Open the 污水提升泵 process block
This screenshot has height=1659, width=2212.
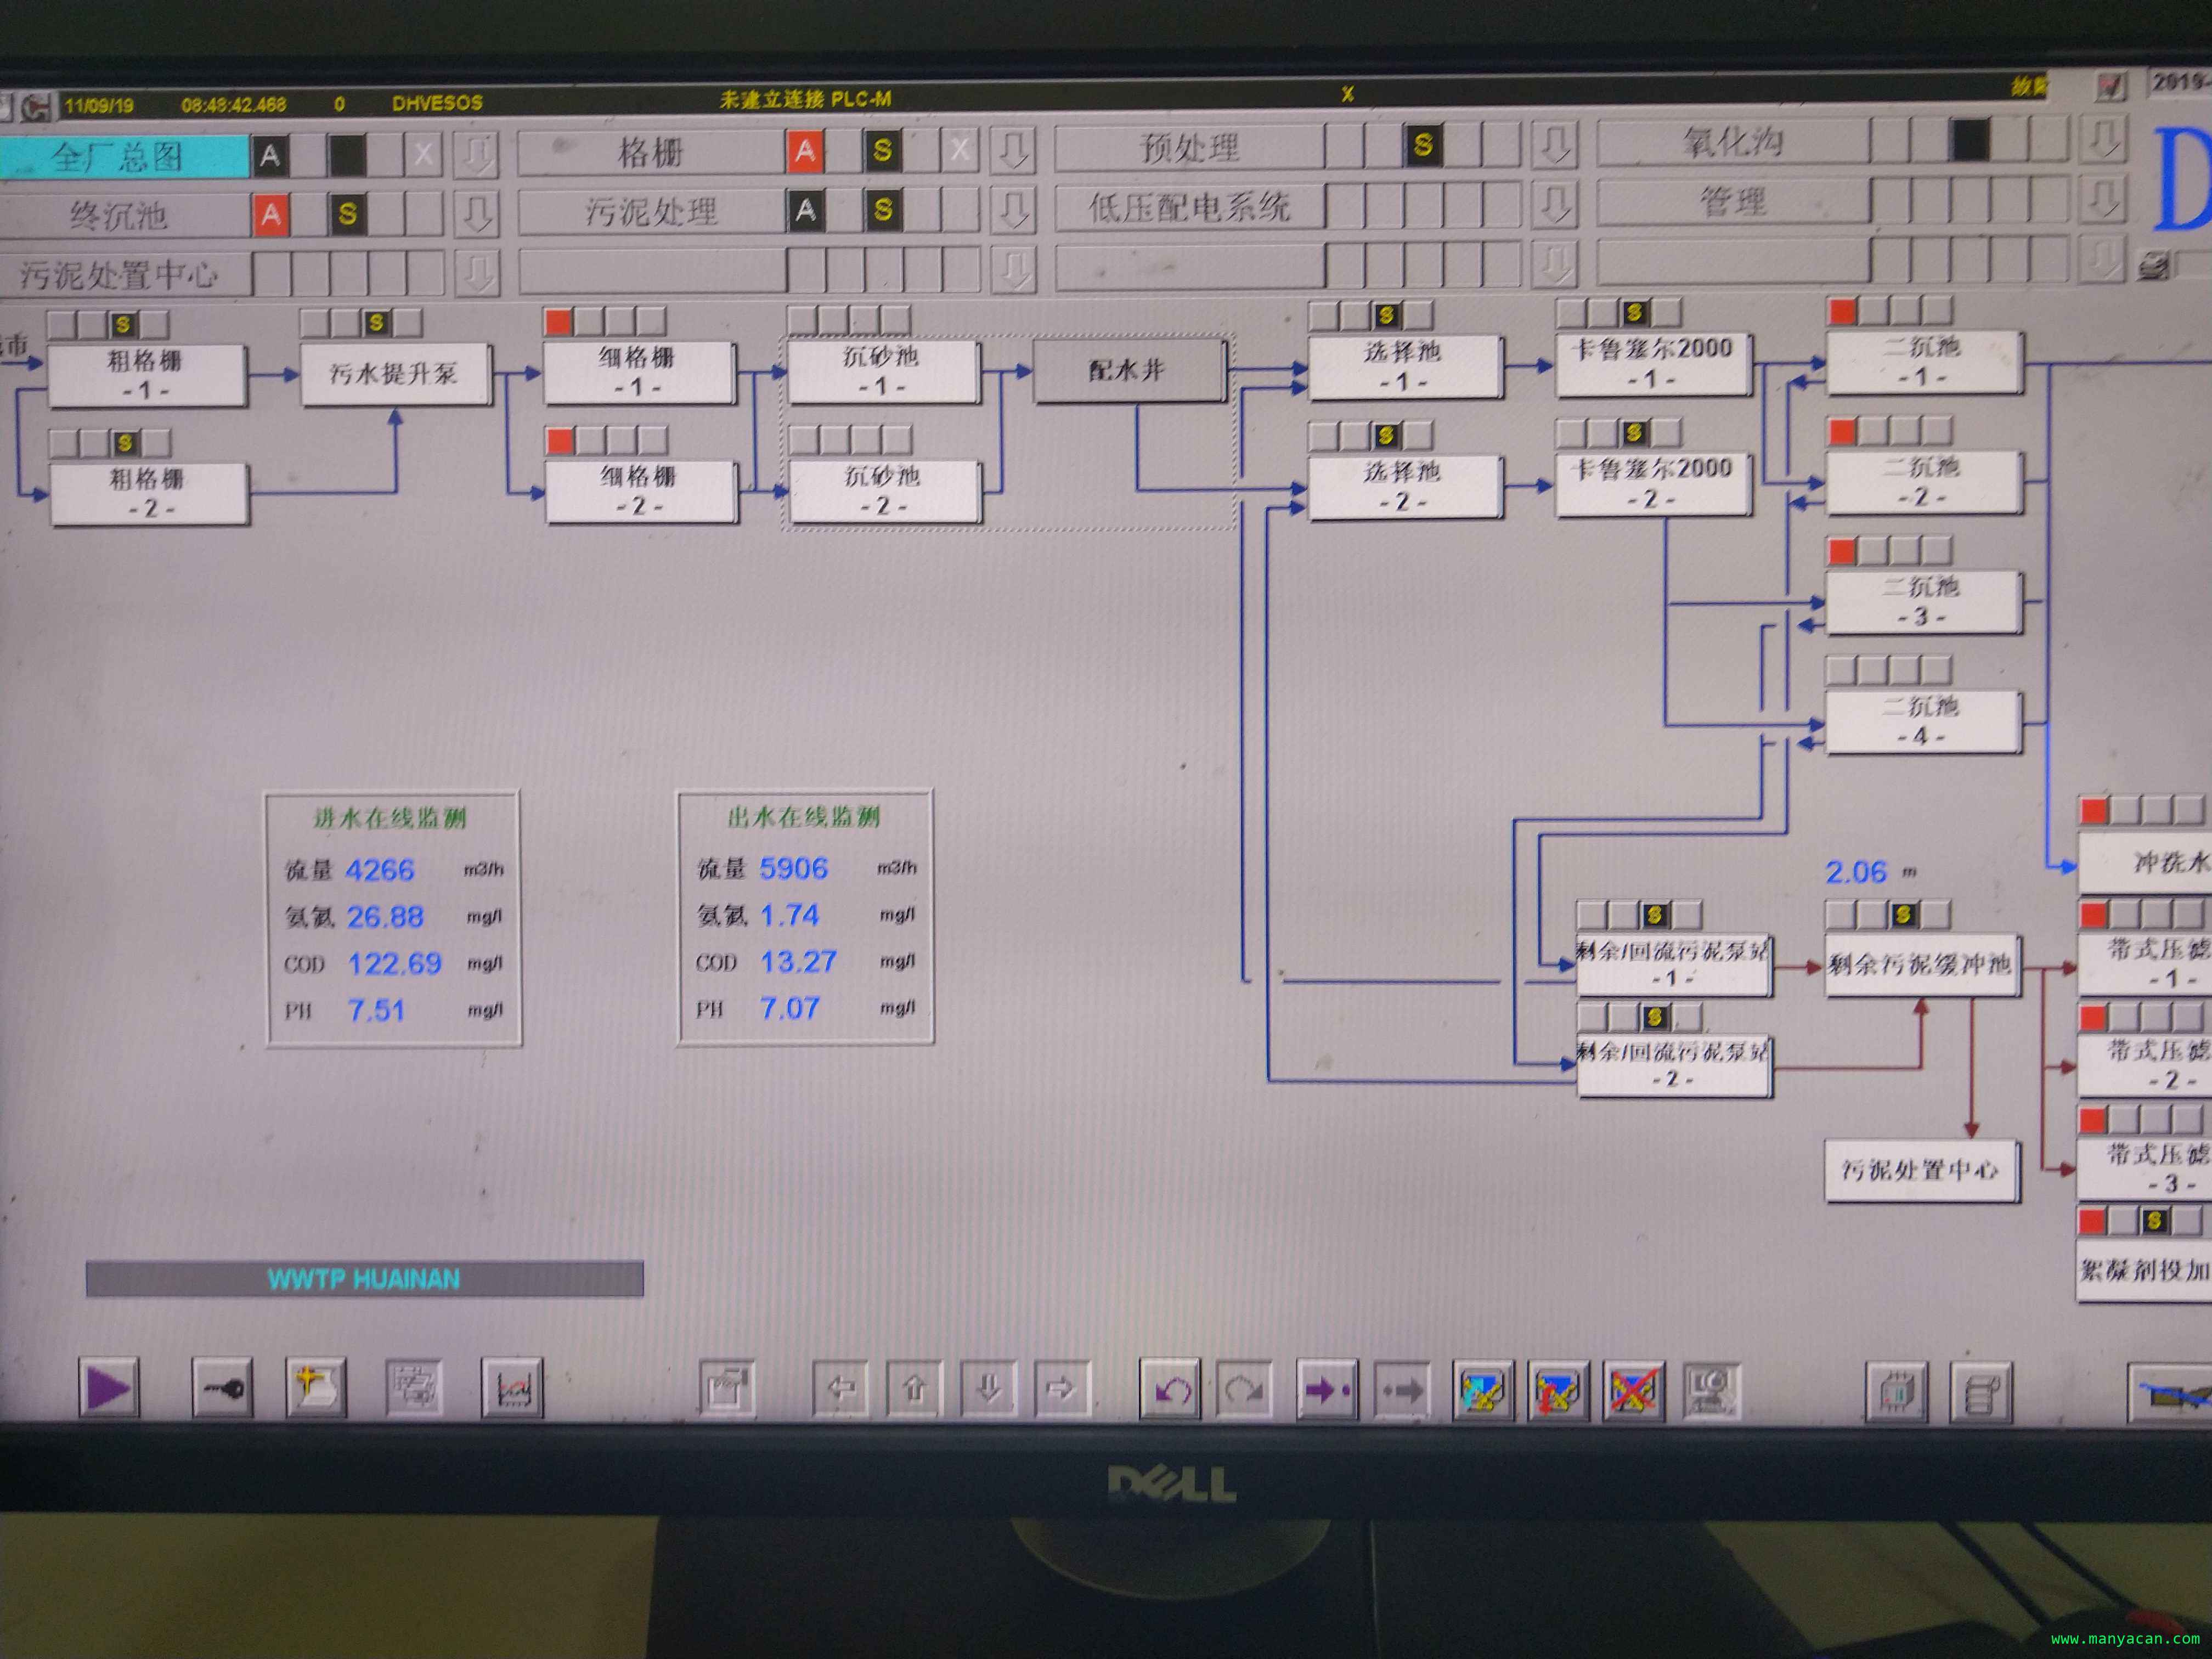point(394,374)
